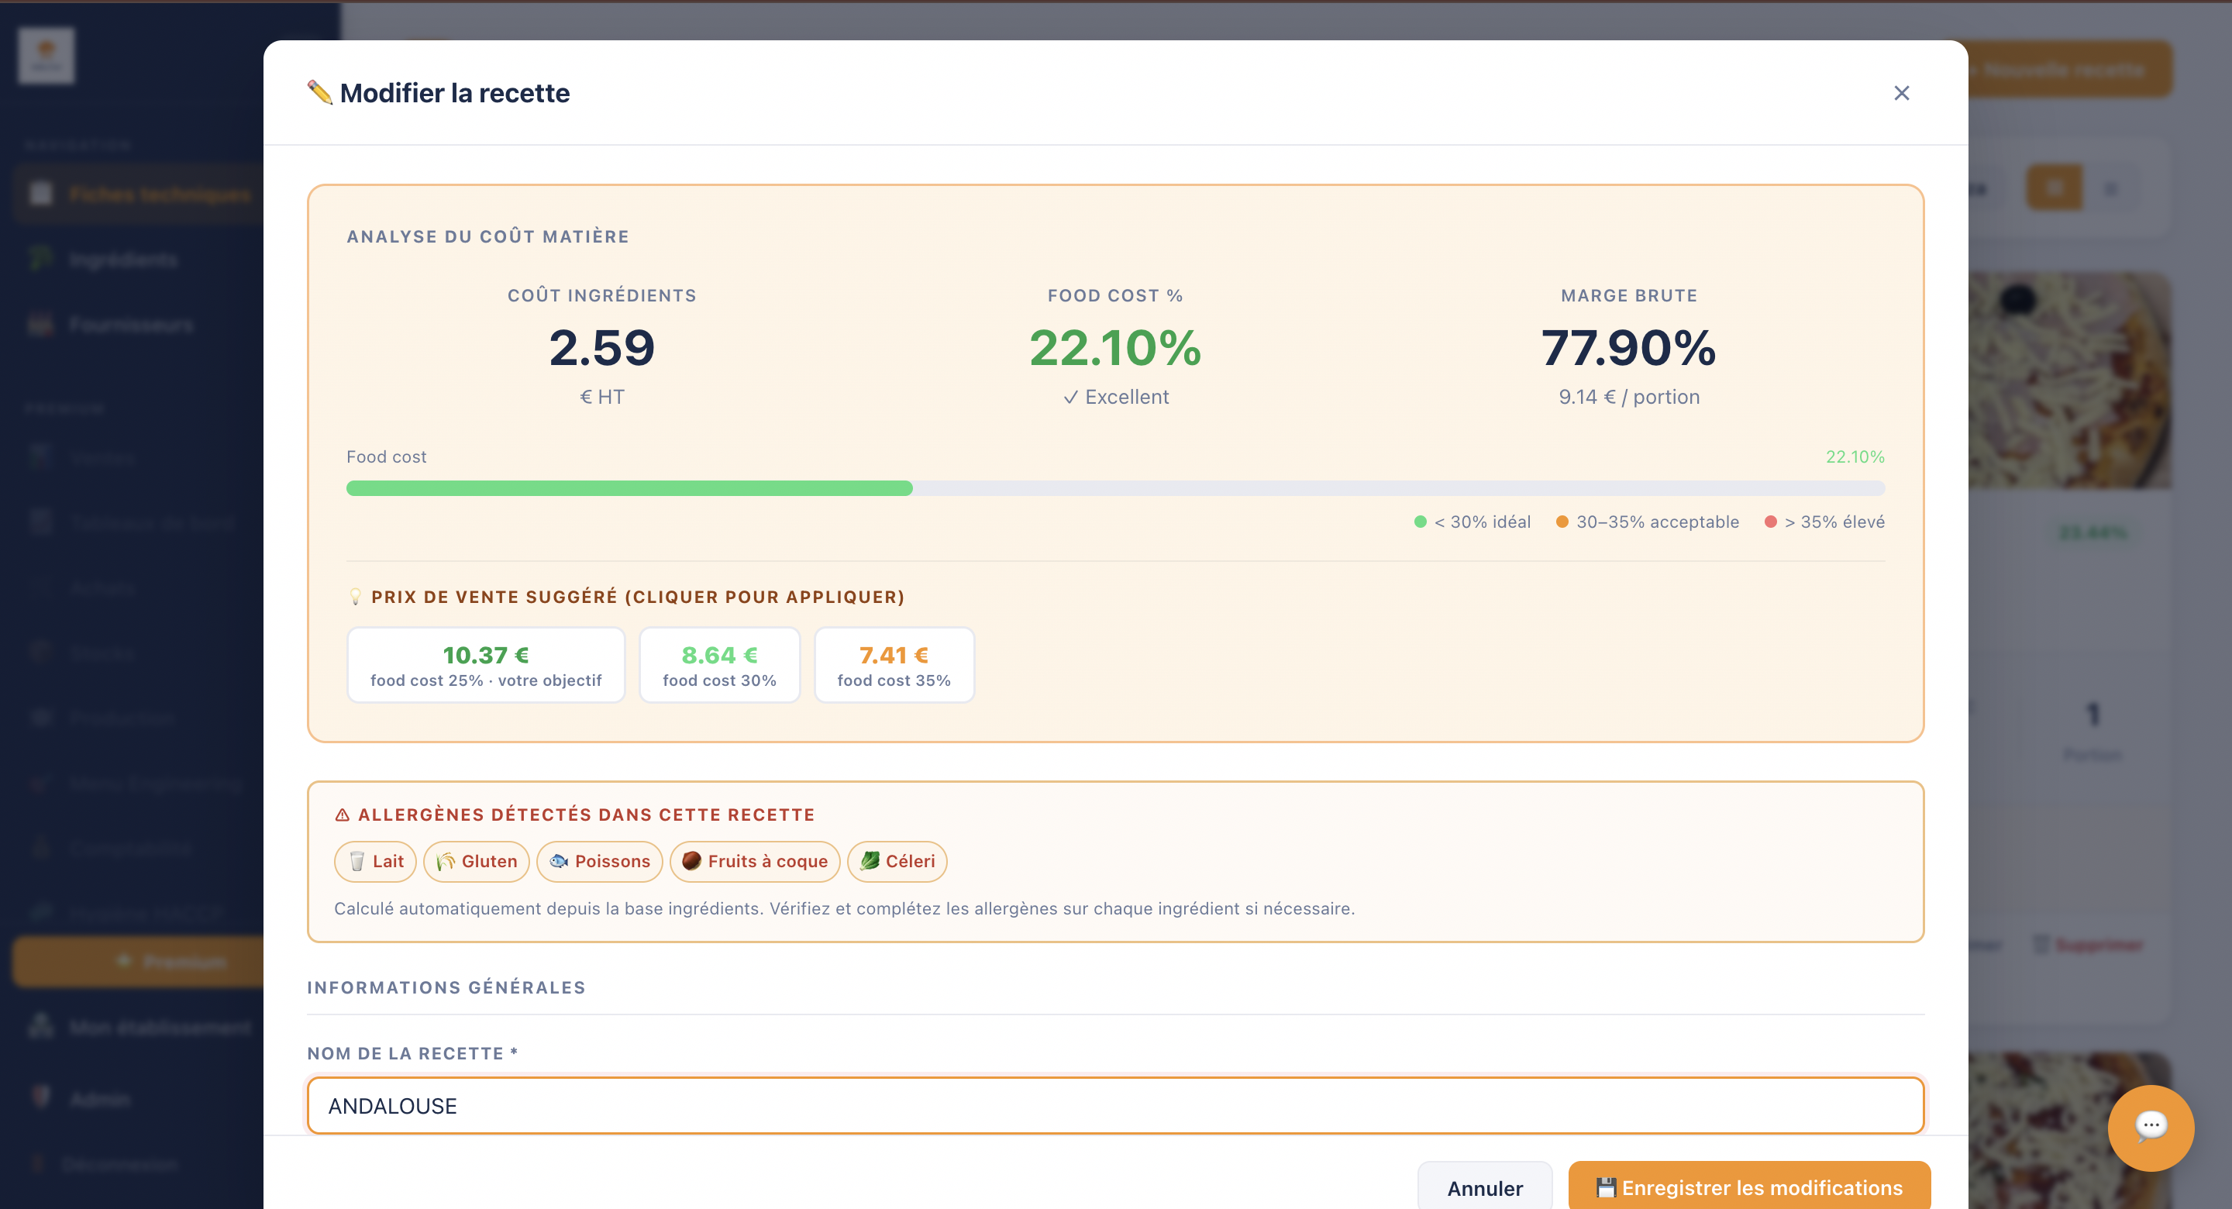The height and width of the screenshot is (1209, 2232).
Task: Click the Poissons allergen tag
Action: tap(599, 860)
